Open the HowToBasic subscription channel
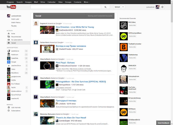The image size is (173, 125). click(15, 84)
